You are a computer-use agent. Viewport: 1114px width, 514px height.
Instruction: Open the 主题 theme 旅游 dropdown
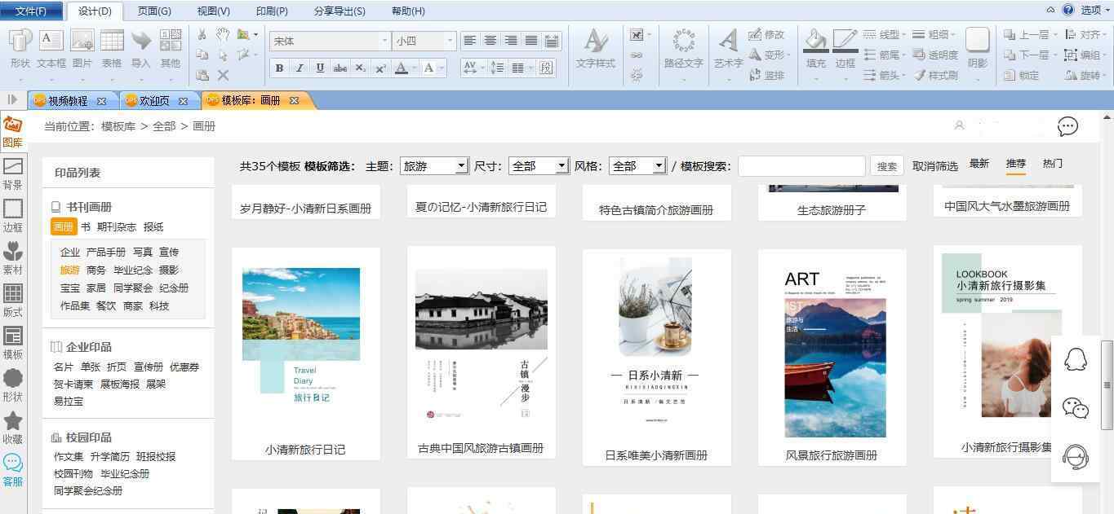[461, 166]
